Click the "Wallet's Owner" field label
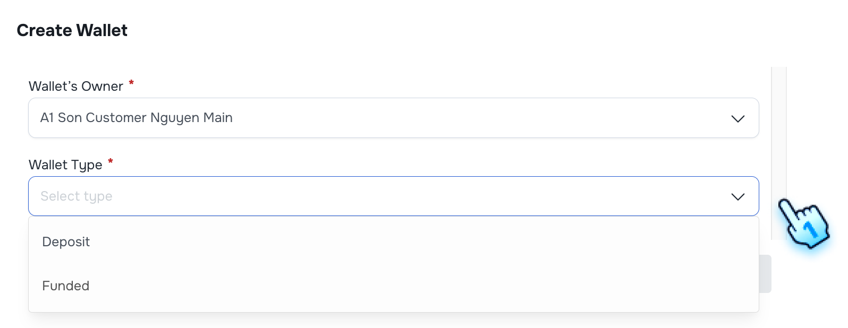Viewport: 848px width, 328px height. point(76,86)
